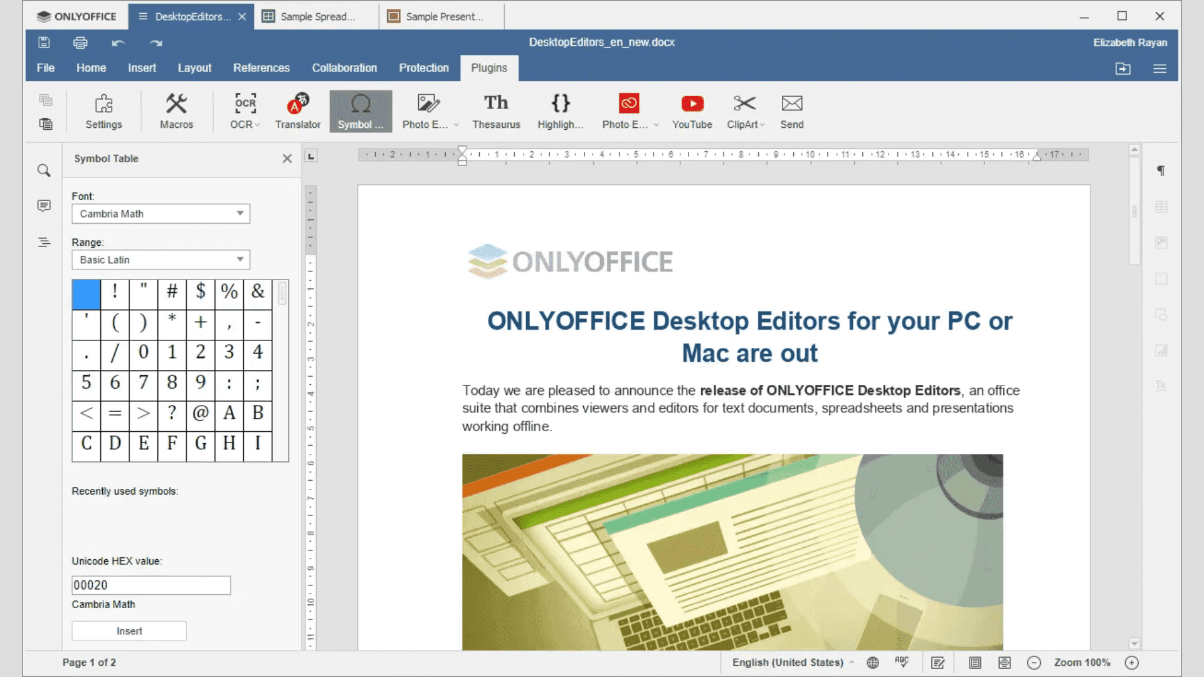The height and width of the screenshot is (677, 1204).
Task: Click the Paste icon in toolbar
Action: (46, 123)
